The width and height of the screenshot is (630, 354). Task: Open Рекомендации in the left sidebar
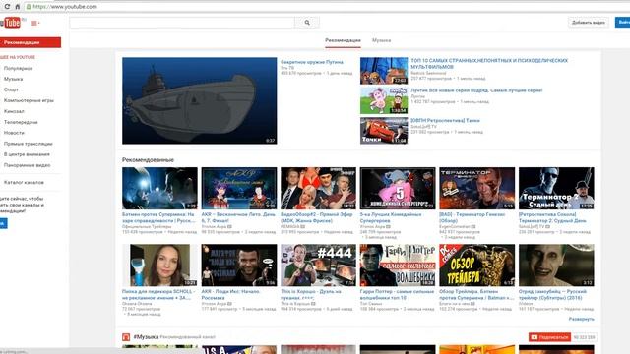pyautogui.click(x=31, y=42)
